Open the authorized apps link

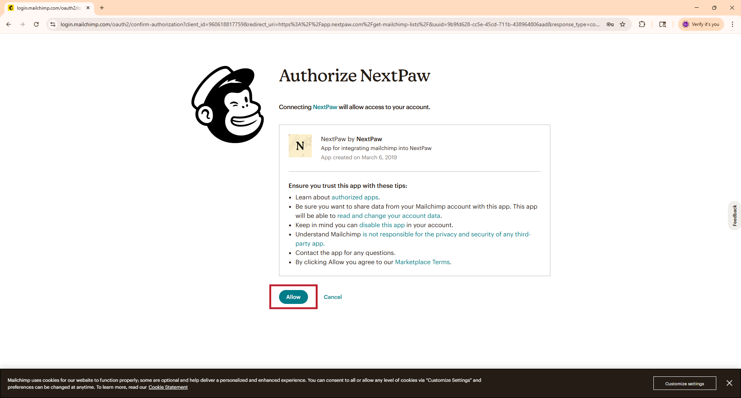[x=355, y=197]
